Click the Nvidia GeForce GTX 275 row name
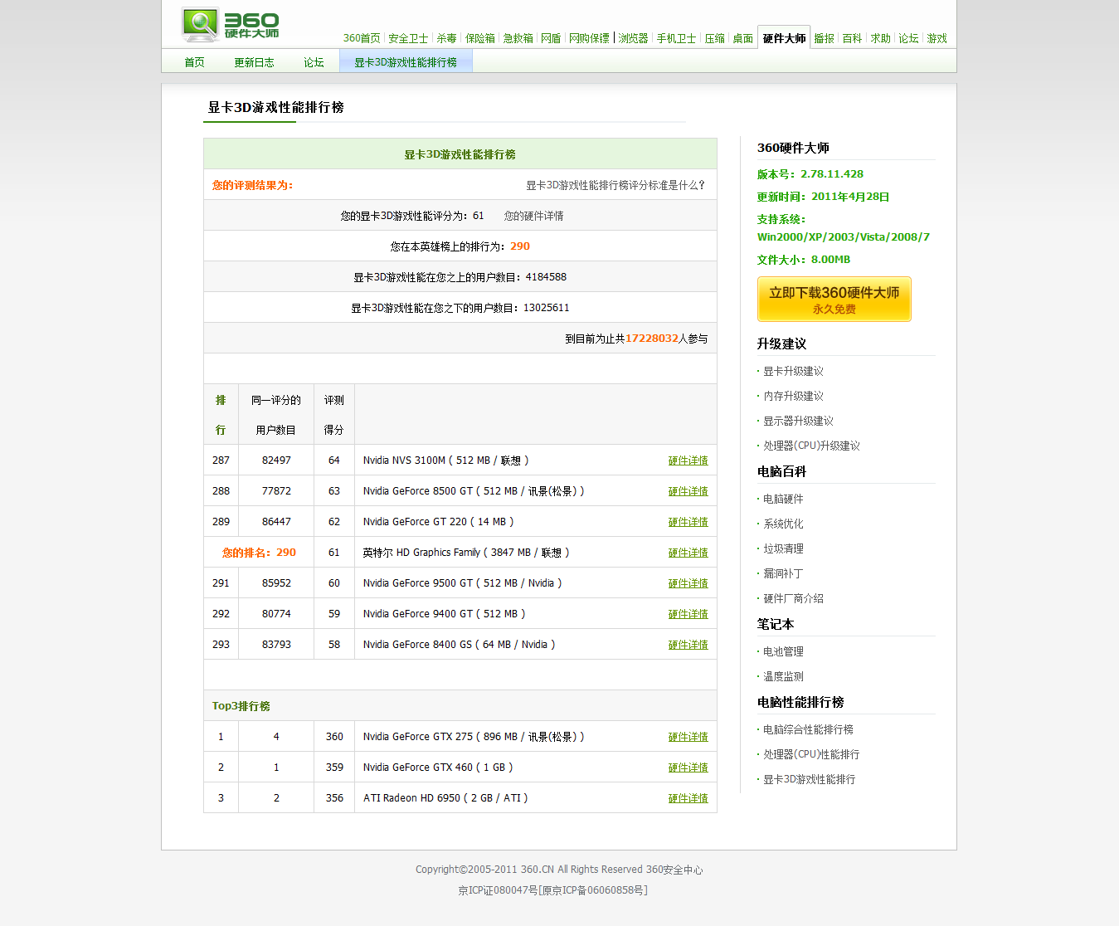The image size is (1119, 926). point(474,737)
